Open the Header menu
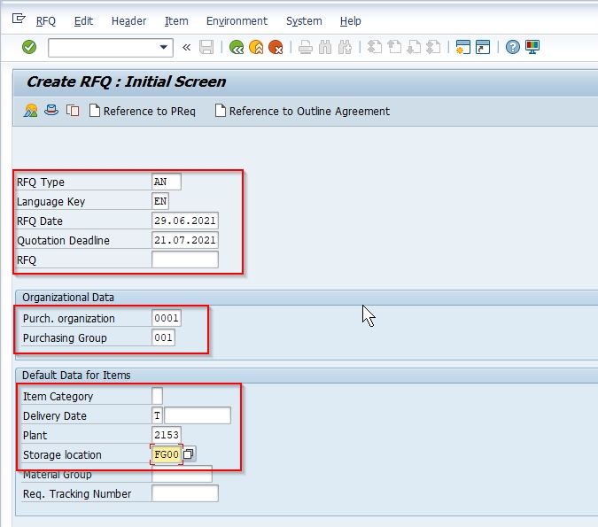 tap(128, 21)
